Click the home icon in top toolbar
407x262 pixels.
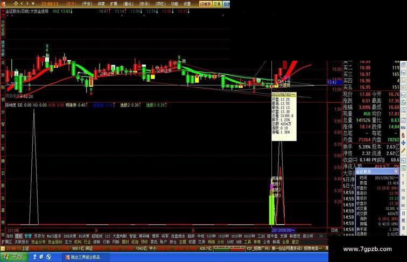point(16,4)
